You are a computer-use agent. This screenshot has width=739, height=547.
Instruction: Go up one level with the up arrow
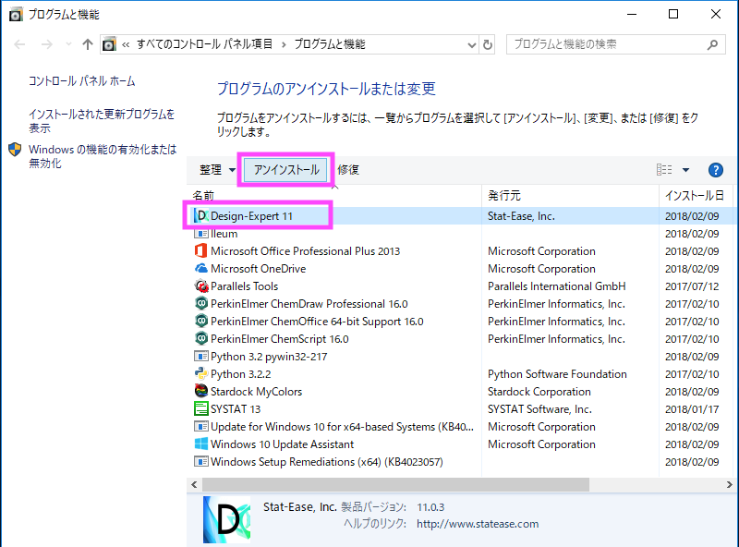pyautogui.click(x=87, y=44)
